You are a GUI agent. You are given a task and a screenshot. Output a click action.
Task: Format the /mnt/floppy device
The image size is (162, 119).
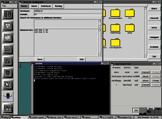pyautogui.click(x=156, y=81)
